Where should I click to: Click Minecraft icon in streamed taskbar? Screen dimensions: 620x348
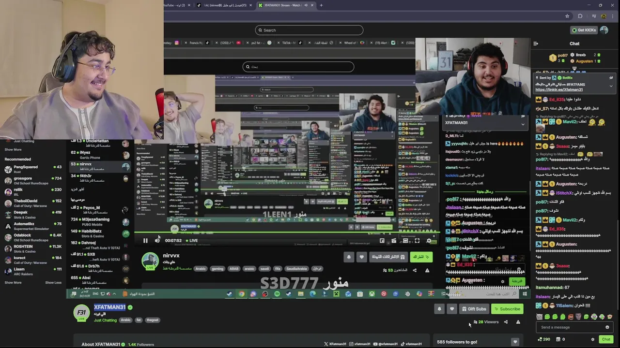coord(336,294)
